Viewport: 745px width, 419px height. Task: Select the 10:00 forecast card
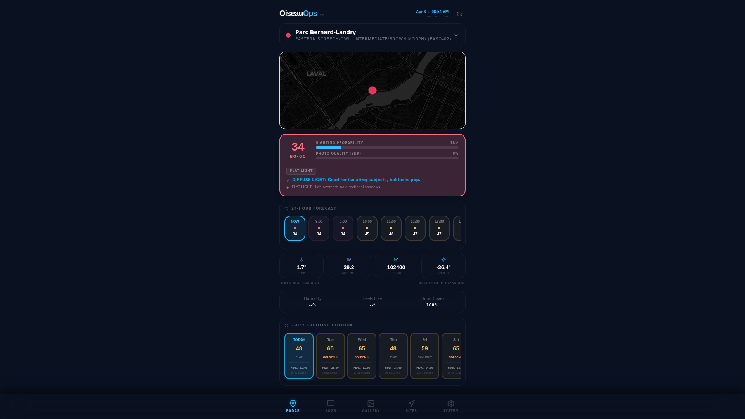point(367,228)
